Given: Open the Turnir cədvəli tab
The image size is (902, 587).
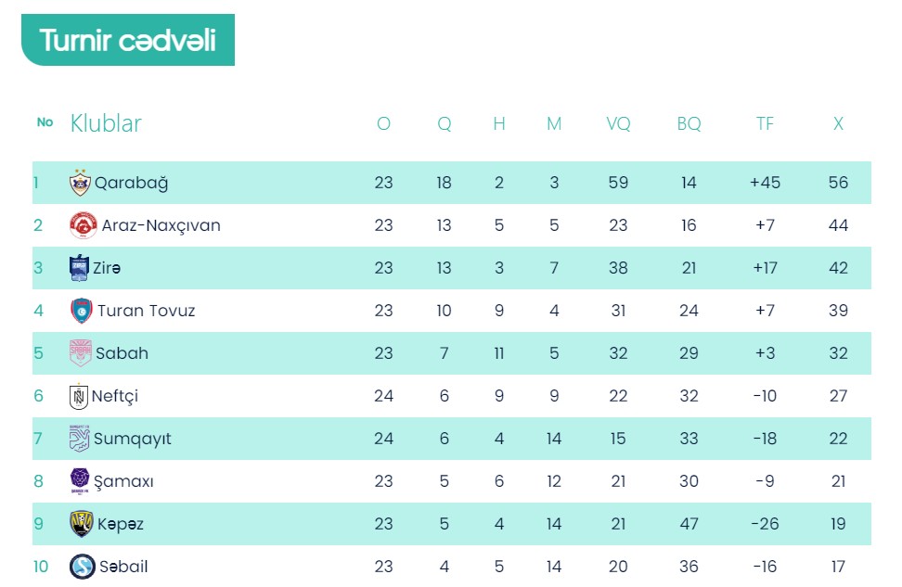Looking at the screenshot, I should 128,40.
